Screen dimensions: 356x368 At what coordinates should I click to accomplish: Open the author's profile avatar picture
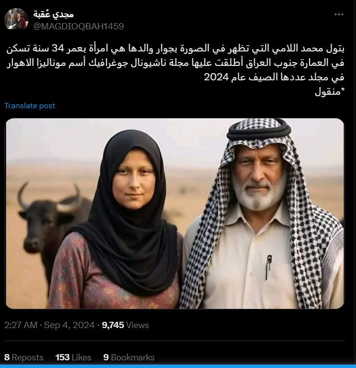pos(16,19)
